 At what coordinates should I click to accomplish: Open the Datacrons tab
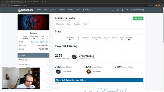click(77, 24)
